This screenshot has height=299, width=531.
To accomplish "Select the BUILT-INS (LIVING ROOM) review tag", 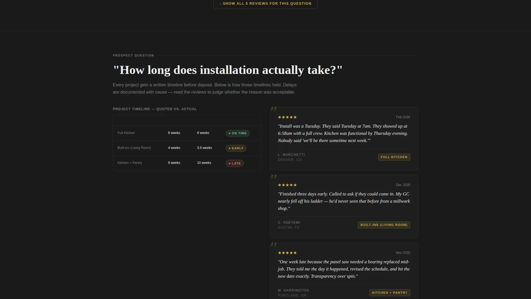I will pyautogui.click(x=384, y=225).
